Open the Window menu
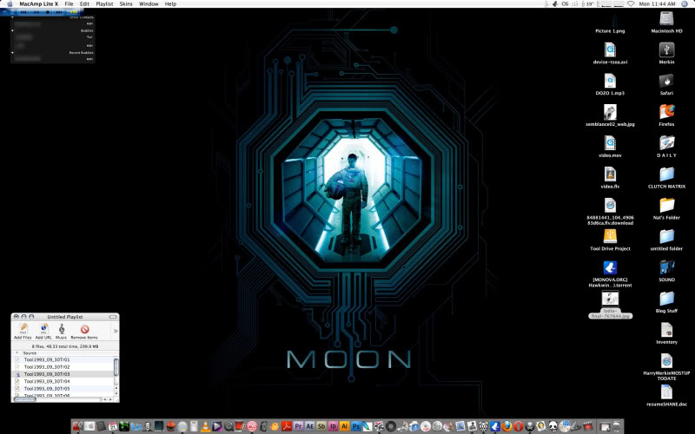Viewport: 695px width, 434px height. [x=149, y=4]
